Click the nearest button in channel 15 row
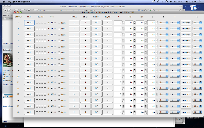Viewport: 204px width, 128px height. [186, 106]
